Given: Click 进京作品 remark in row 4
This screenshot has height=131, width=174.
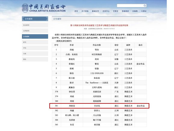Looking at the screenshot, I should [x=141, y=64].
